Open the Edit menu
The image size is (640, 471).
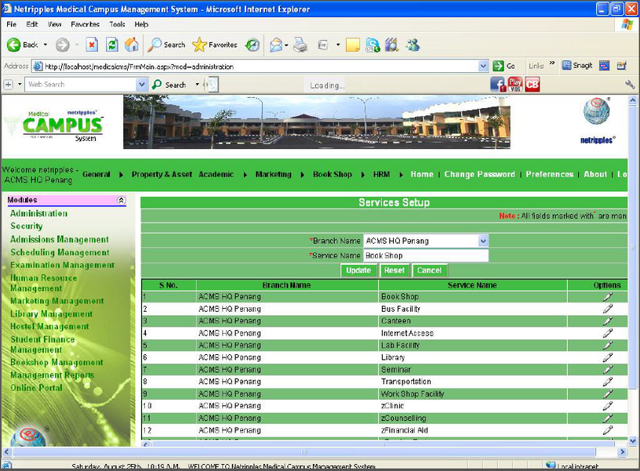click(32, 24)
